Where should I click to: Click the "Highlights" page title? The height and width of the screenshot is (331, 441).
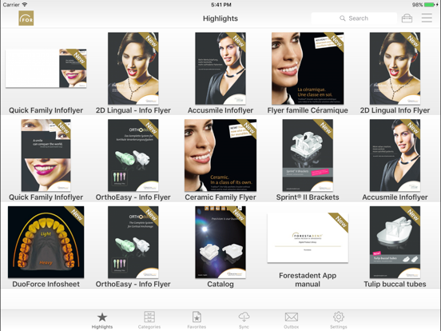pyautogui.click(x=220, y=18)
